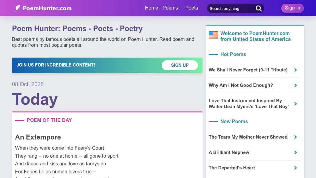Focus the Search anything input field
Viewport: 316px width, 178px height.
pos(231,9)
